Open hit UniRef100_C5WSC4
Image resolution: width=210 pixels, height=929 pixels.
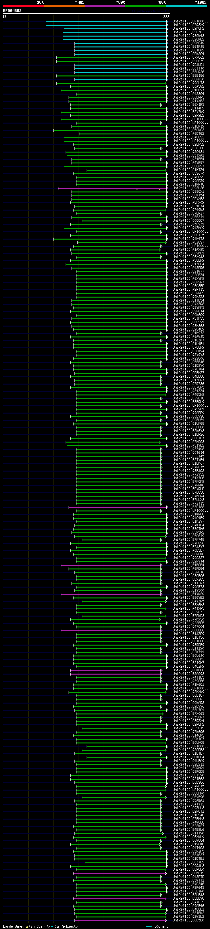[x=188, y=54]
